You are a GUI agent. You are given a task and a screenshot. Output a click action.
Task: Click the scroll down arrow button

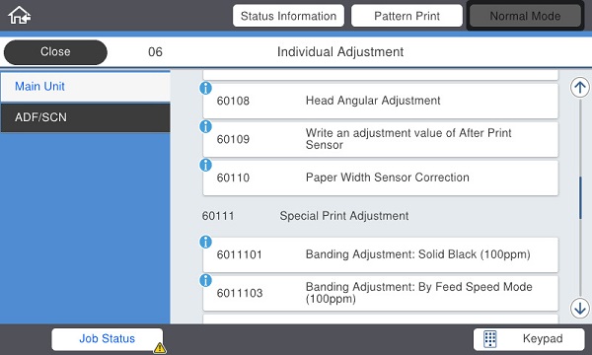[580, 309]
